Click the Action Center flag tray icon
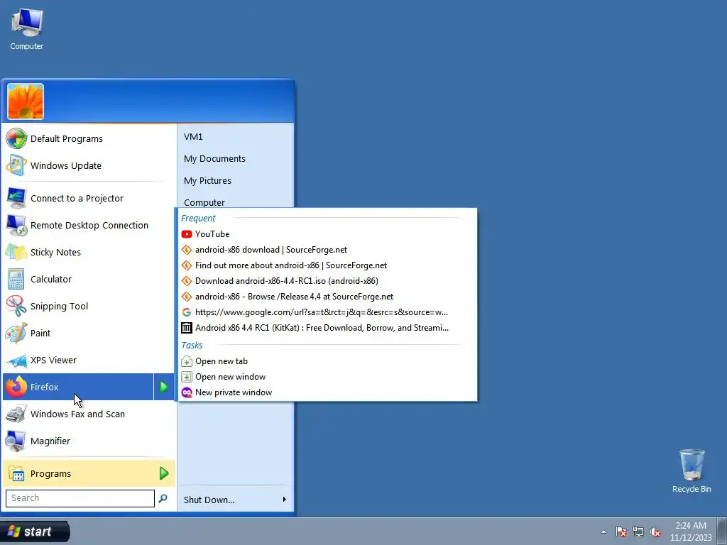Image resolution: width=727 pixels, height=545 pixels. click(x=621, y=532)
